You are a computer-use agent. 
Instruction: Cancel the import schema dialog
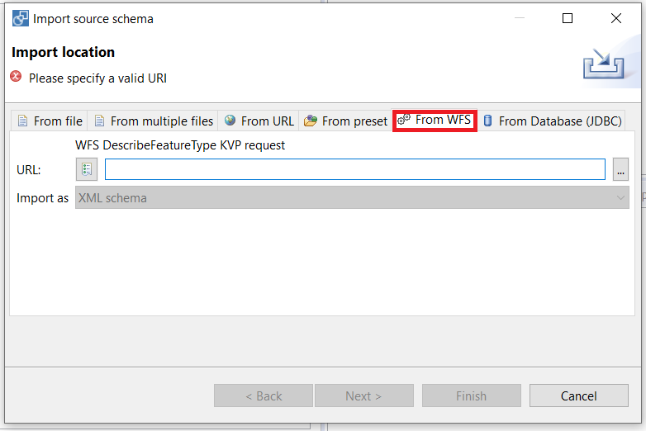coord(579,395)
